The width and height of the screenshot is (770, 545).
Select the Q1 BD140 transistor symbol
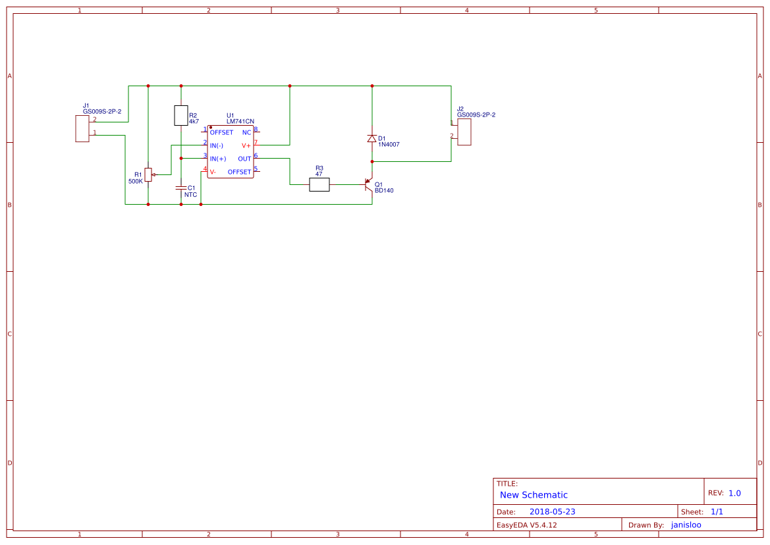click(368, 185)
